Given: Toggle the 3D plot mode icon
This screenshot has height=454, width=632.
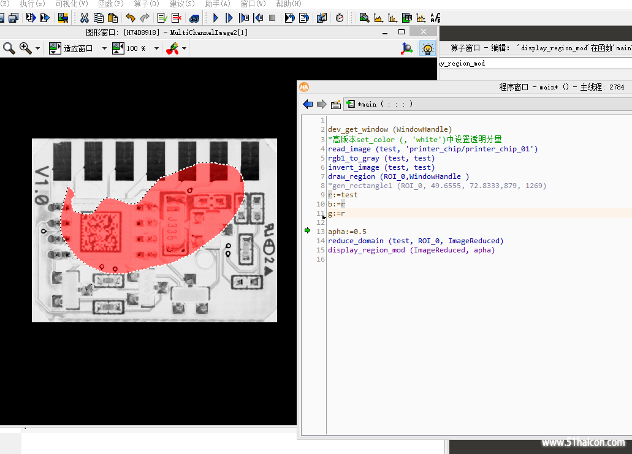Looking at the screenshot, I should click(406, 49).
